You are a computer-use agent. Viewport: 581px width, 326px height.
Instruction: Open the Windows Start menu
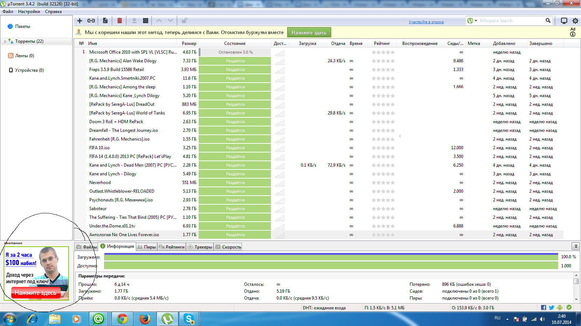point(10,319)
